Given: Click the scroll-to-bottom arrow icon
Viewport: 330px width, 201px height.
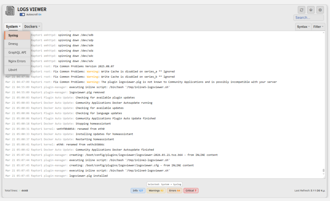Looking at the screenshot, I should click(311, 10).
